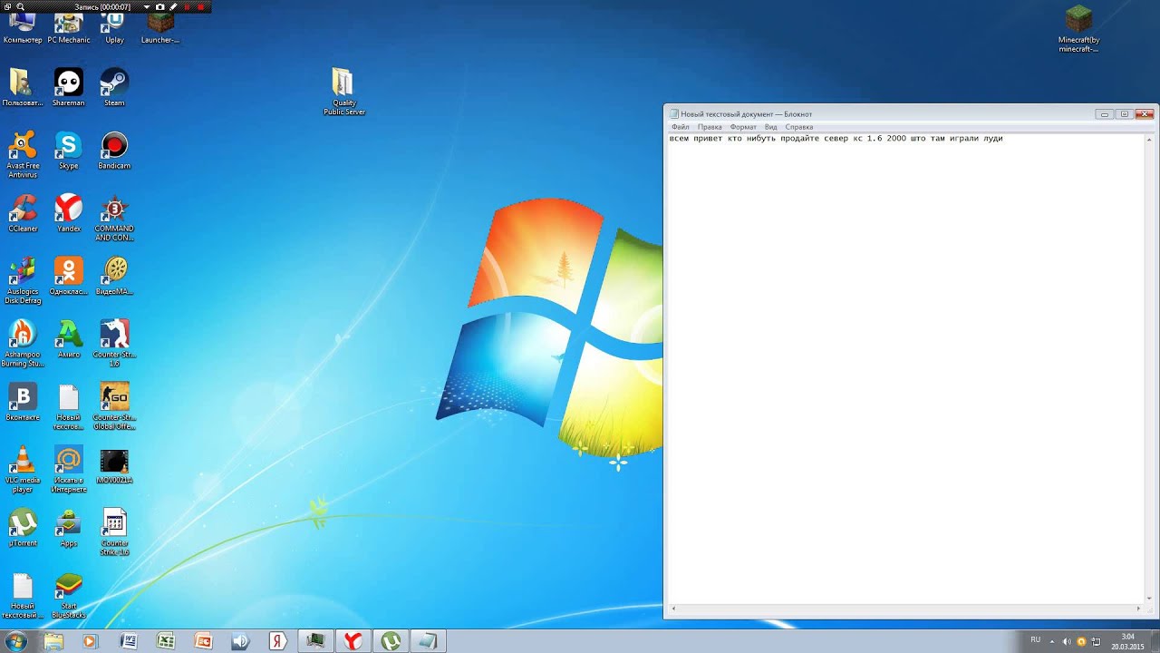
Task: Switch to Yandex Browser in taskbar
Action: click(x=353, y=641)
